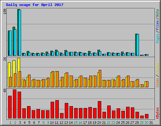Click day 29 on the X-axis
This screenshot has height=126, width=161.
142,123
